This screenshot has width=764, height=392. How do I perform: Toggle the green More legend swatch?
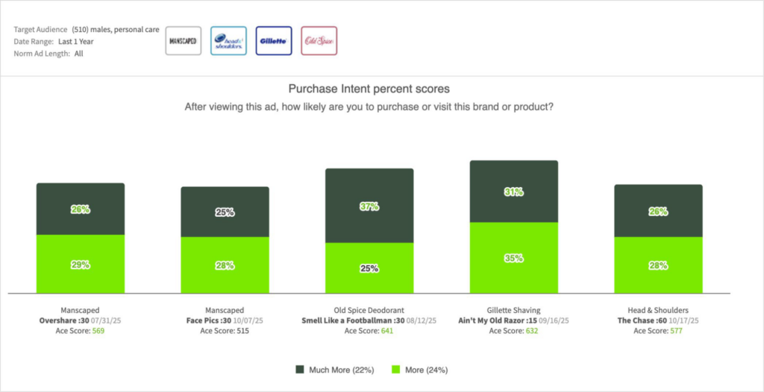click(398, 370)
